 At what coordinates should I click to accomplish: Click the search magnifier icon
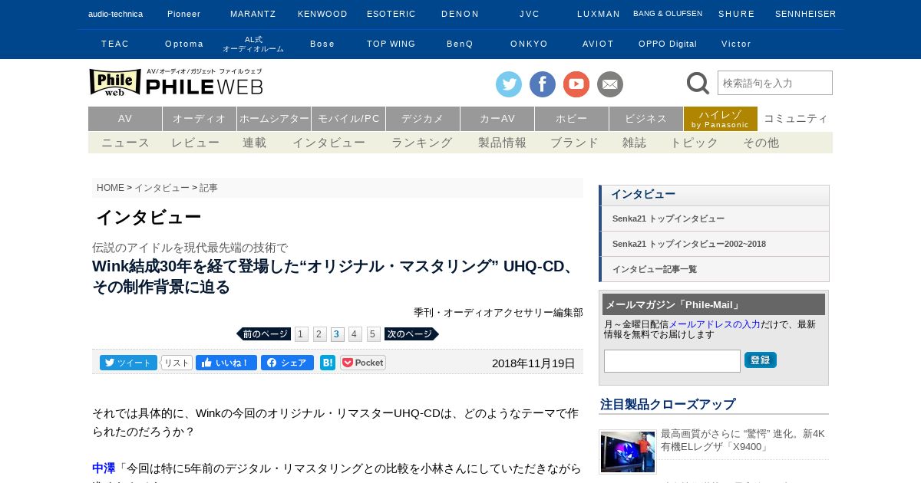[698, 83]
